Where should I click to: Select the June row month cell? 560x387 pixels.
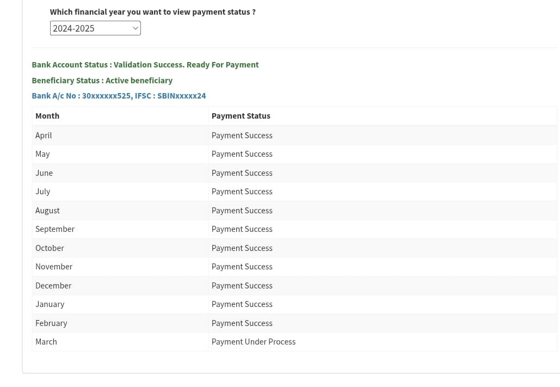pos(44,173)
